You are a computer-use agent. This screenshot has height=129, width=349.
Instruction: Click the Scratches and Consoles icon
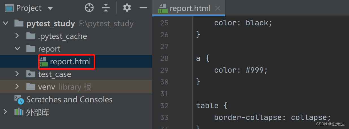[19, 99]
